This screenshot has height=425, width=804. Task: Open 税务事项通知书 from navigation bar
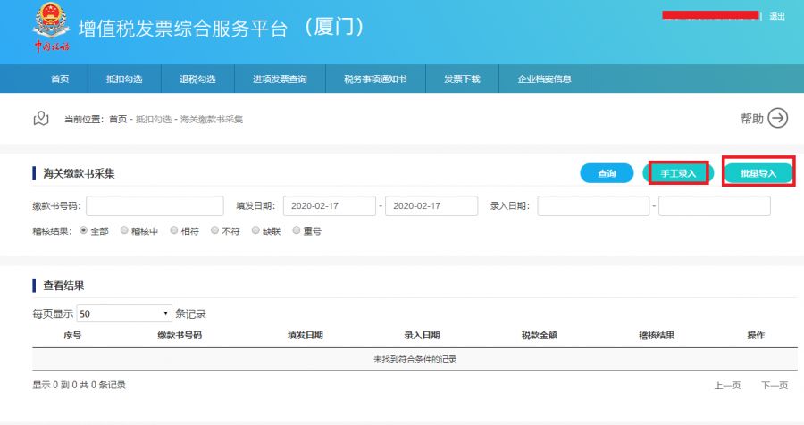point(375,79)
